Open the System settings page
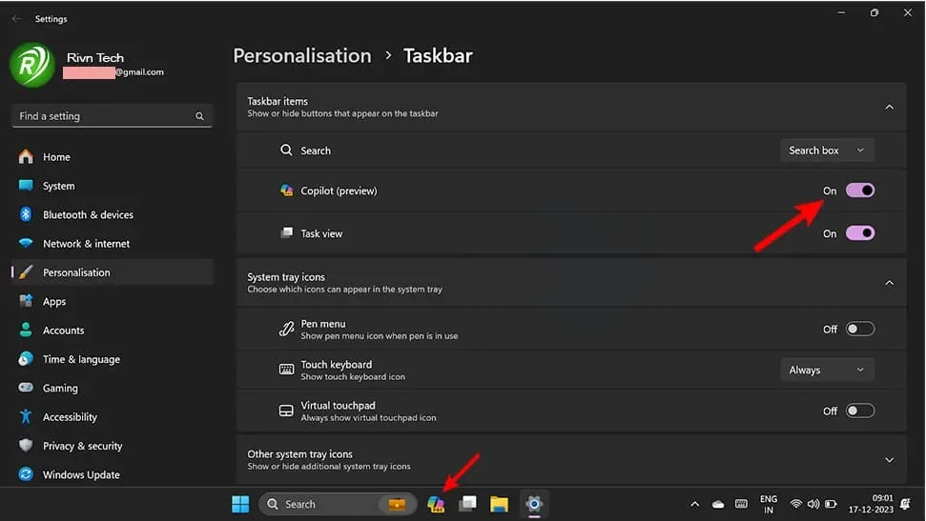The width and height of the screenshot is (926, 521). pos(113,186)
